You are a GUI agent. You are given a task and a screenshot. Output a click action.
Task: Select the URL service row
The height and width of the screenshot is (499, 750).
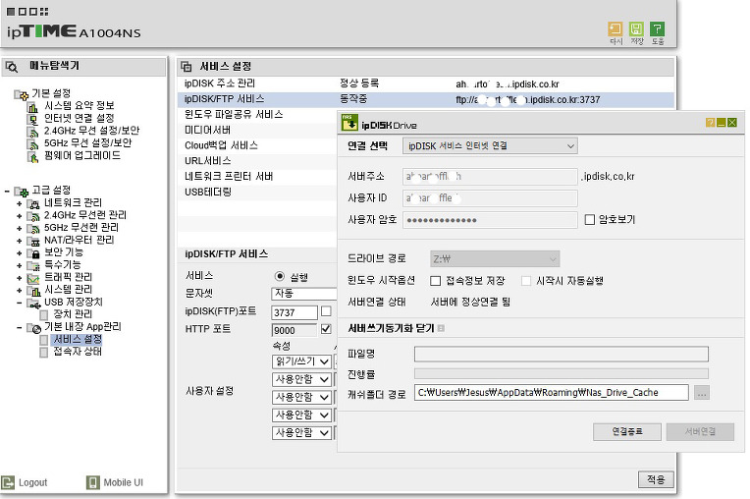point(258,161)
